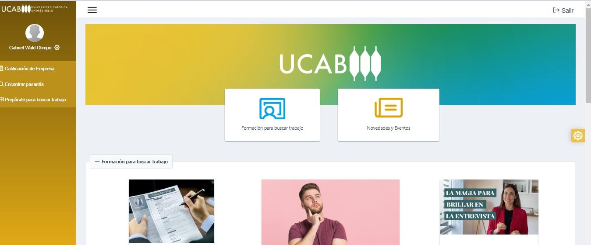Viewport: 591px width, 245px height.
Task: Click the Novedades y Eventos card
Action: click(389, 115)
